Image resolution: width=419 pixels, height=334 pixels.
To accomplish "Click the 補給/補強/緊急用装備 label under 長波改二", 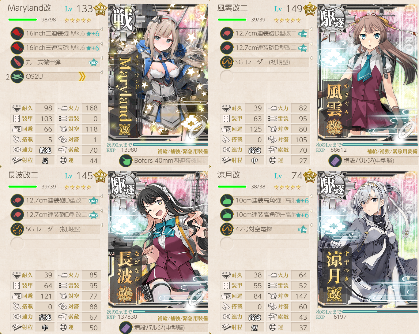I will pyautogui.click(x=183, y=318).
